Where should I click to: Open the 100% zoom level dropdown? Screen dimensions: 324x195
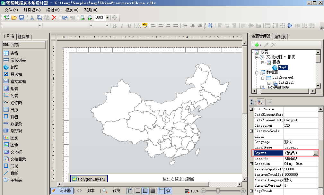[x=107, y=18]
